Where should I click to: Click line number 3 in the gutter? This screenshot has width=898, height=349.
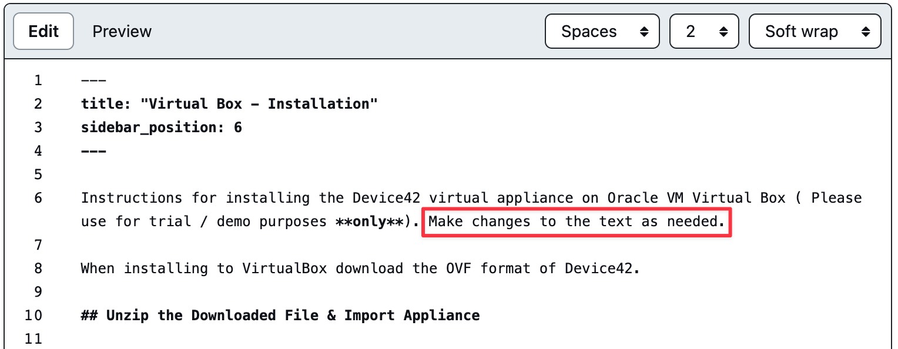tap(38, 127)
